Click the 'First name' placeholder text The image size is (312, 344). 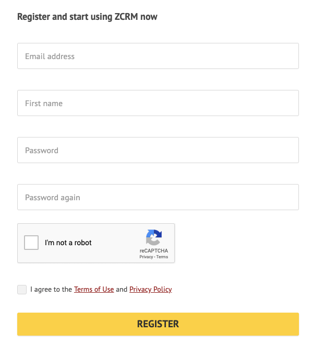pos(44,104)
